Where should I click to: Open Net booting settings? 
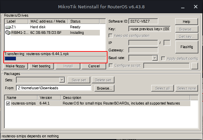[41, 66]
